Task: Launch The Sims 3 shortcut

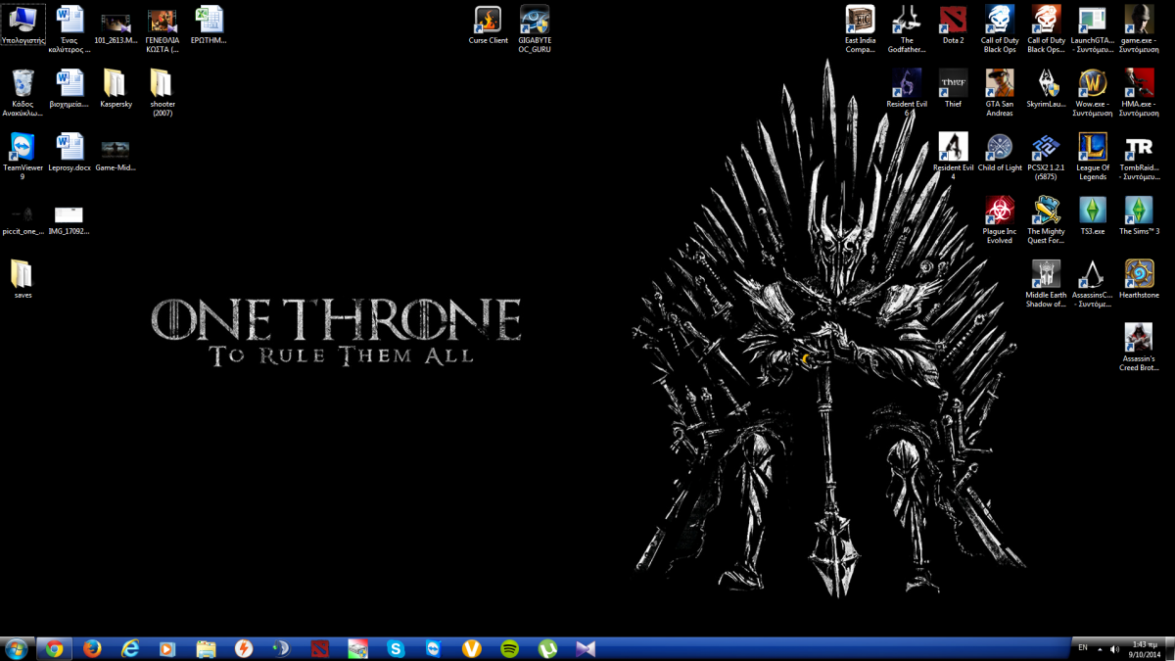Action: click(x=1139, y=216)
